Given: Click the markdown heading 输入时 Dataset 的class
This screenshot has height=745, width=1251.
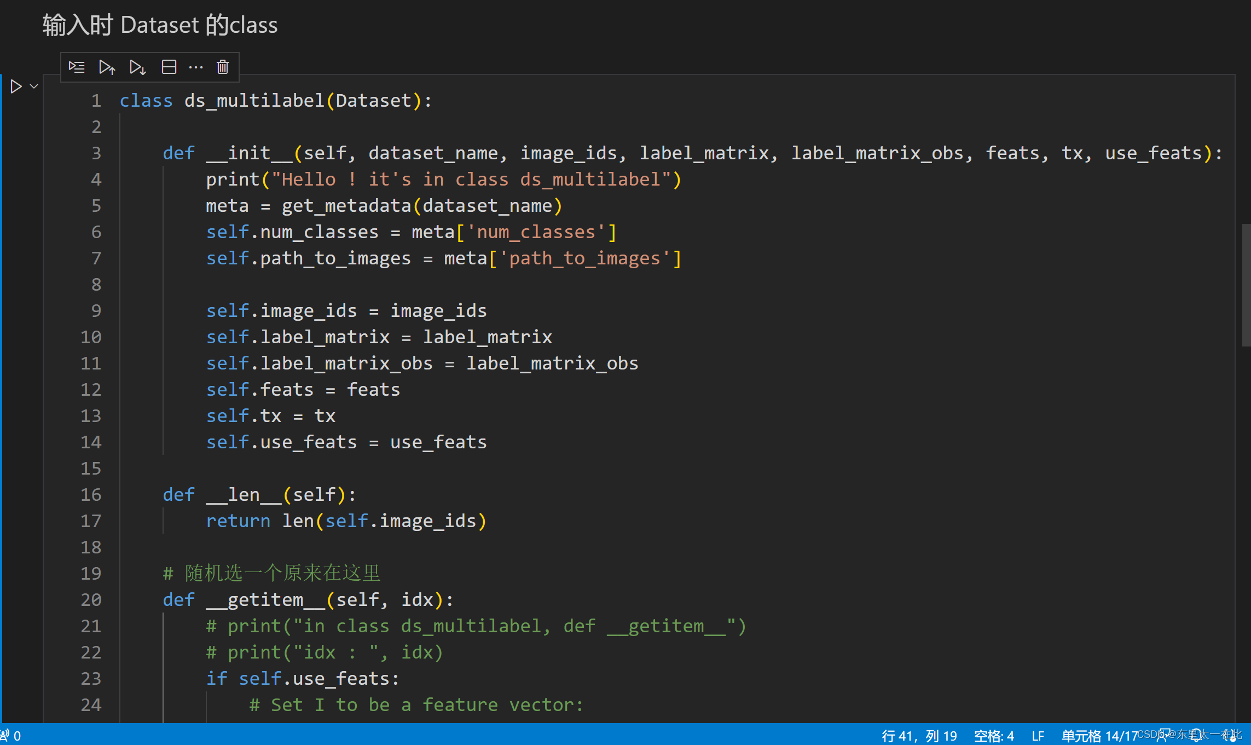Looking at the screenshot, I should point(160,25).
